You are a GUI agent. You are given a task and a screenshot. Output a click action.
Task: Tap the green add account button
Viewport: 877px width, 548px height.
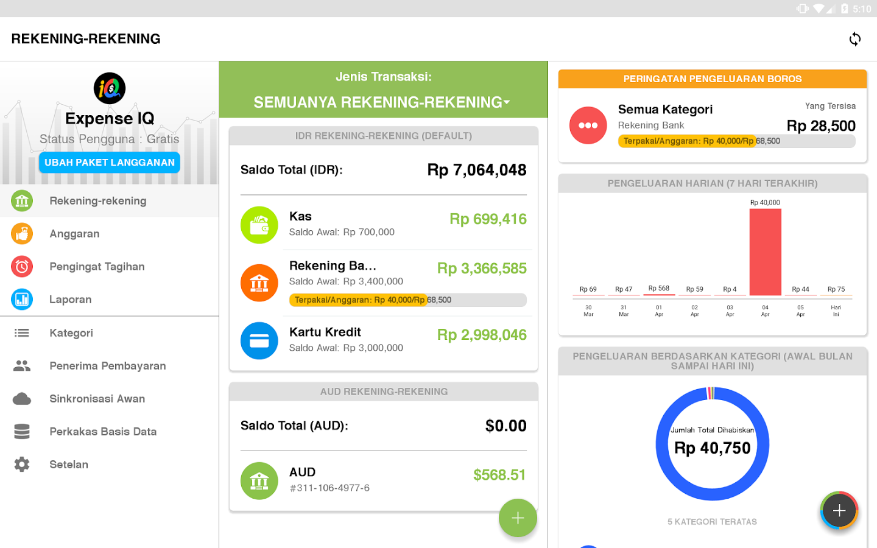point(518,518)
